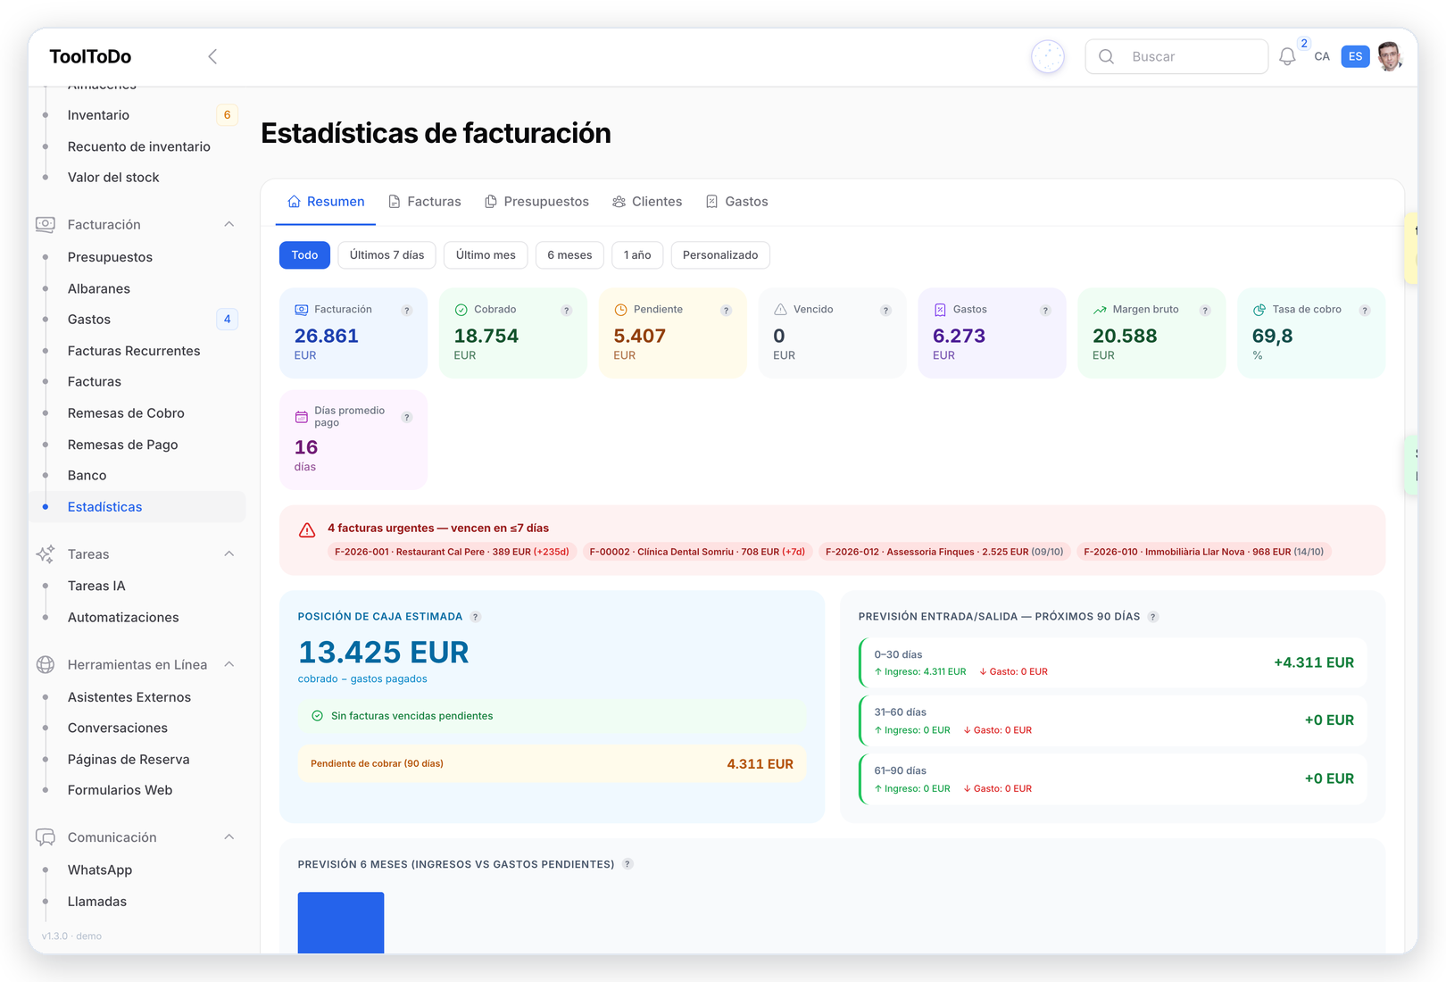Viewport: 1446px width, 982px height.
Task: Switch to the Facturas tab
Action: (425, 202)
